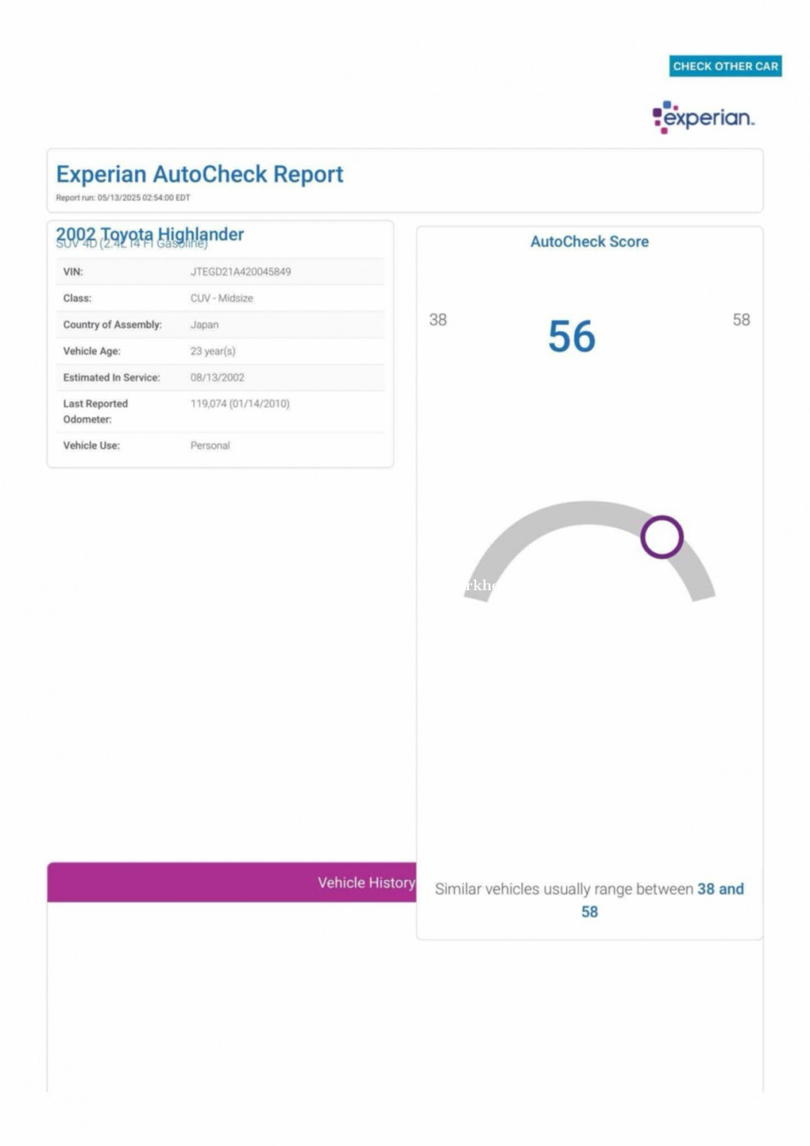Select the Personal vehicle use value
Image resolution: width=810 pixels, height=1146 pixels.
[x=210, y=445]
